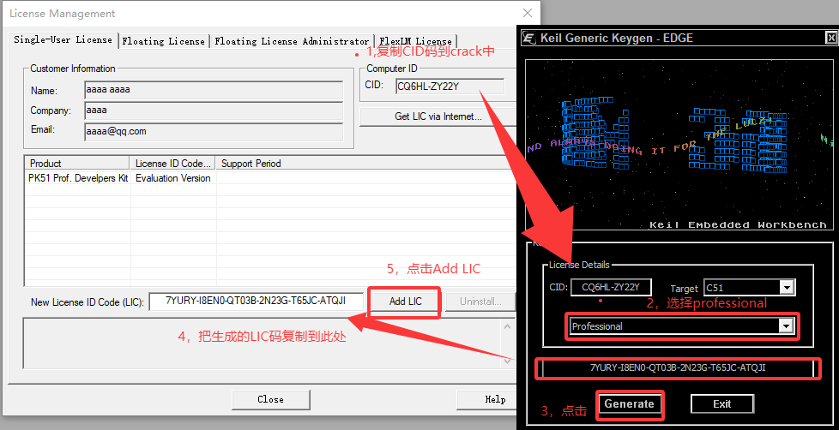Select the generated license code field in keygen

click(678, 368)
